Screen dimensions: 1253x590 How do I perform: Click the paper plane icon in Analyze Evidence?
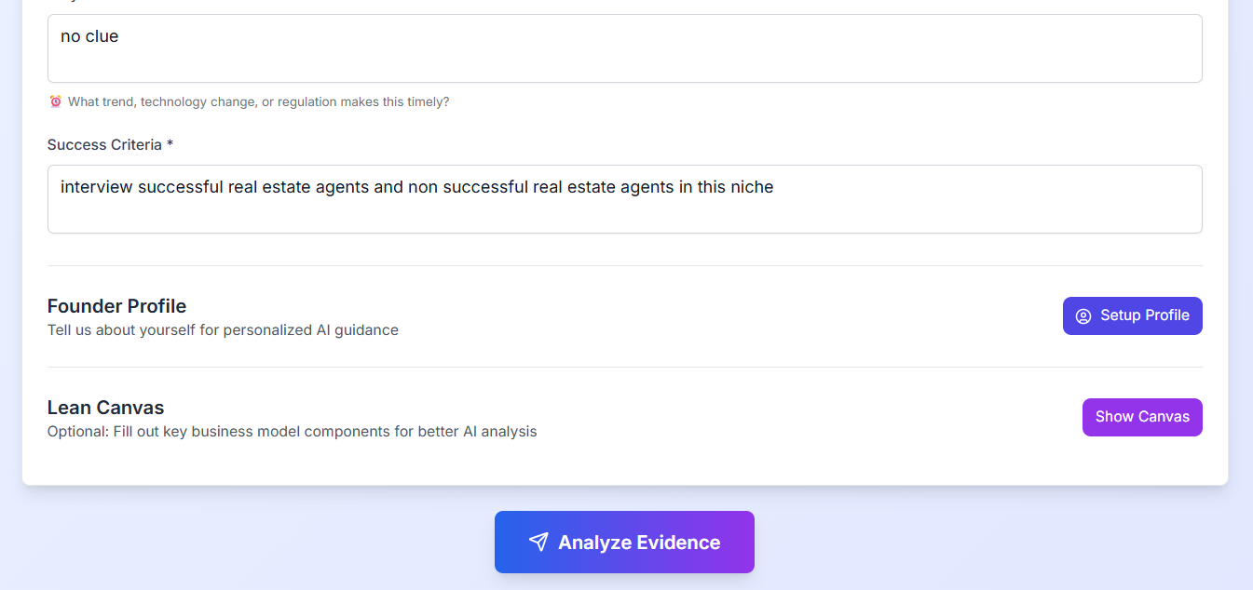(x=538, y=543)
